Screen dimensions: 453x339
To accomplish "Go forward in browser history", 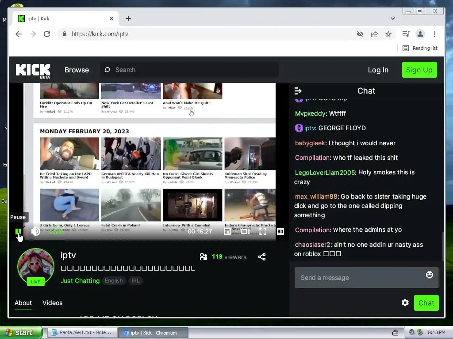I will pos(33,34).
